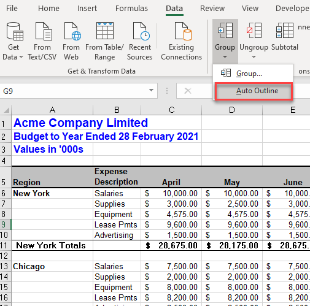Screen dimensions: 310x306
Task: Click Chicago April Salaries 7,500.00
Action: tap(171, 266)
